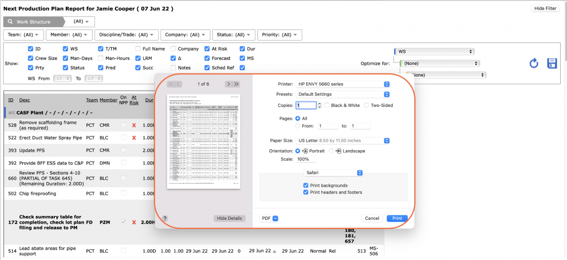Image resolution: width=567 pixels, height=260 pixels.
Task: Click the refresh report icon
Action: click(534, 63)
